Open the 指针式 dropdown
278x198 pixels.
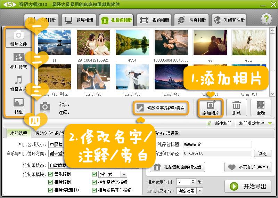pos(113,174)
